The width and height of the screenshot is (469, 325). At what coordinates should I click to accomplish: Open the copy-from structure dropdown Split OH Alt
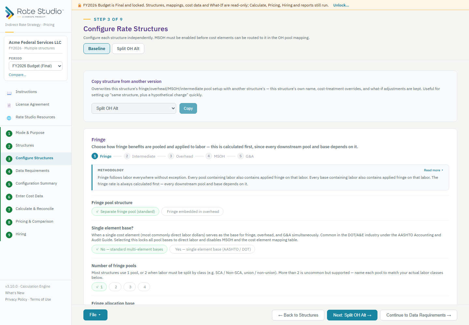(134, 109)
